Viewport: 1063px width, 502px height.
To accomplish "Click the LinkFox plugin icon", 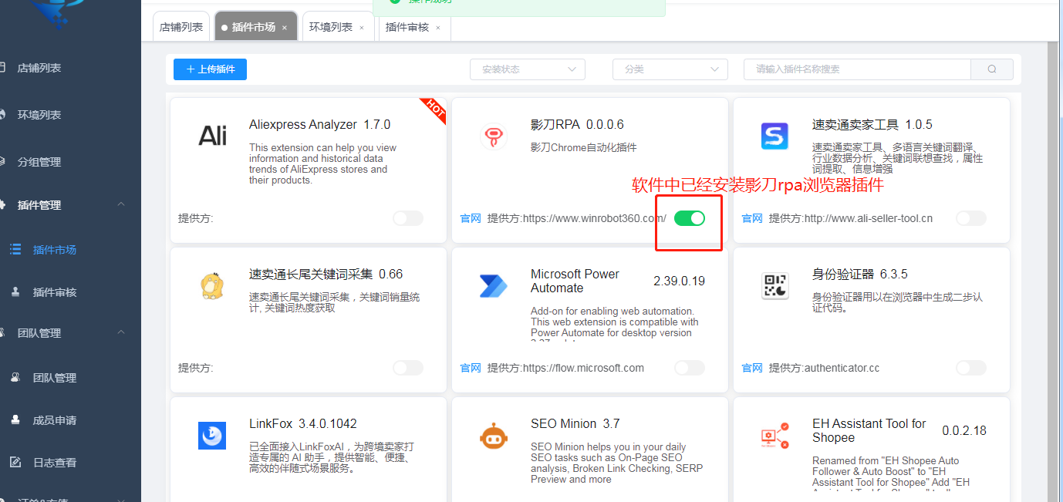I will coord(212,436).
